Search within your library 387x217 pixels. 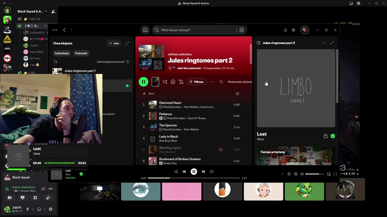56,61
